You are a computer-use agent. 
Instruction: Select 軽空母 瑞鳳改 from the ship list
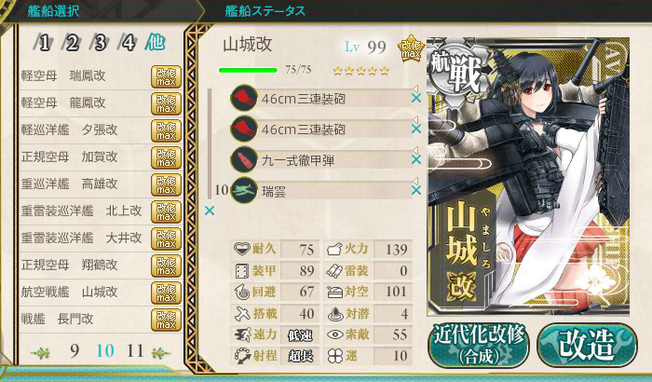pos(100,76)
